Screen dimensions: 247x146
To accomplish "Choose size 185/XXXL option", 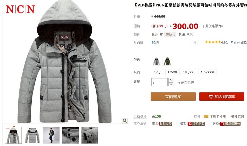I will (207, 72).
